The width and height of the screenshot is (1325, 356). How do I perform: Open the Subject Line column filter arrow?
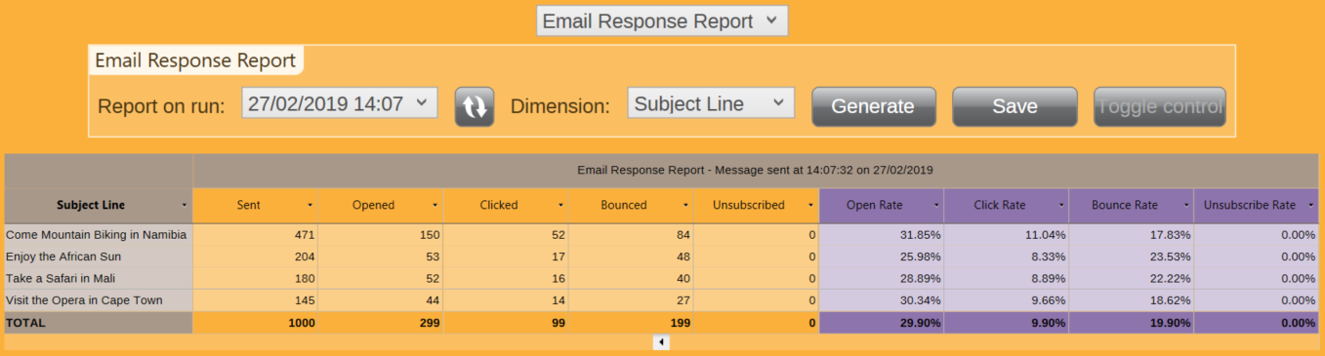(185, 206)
